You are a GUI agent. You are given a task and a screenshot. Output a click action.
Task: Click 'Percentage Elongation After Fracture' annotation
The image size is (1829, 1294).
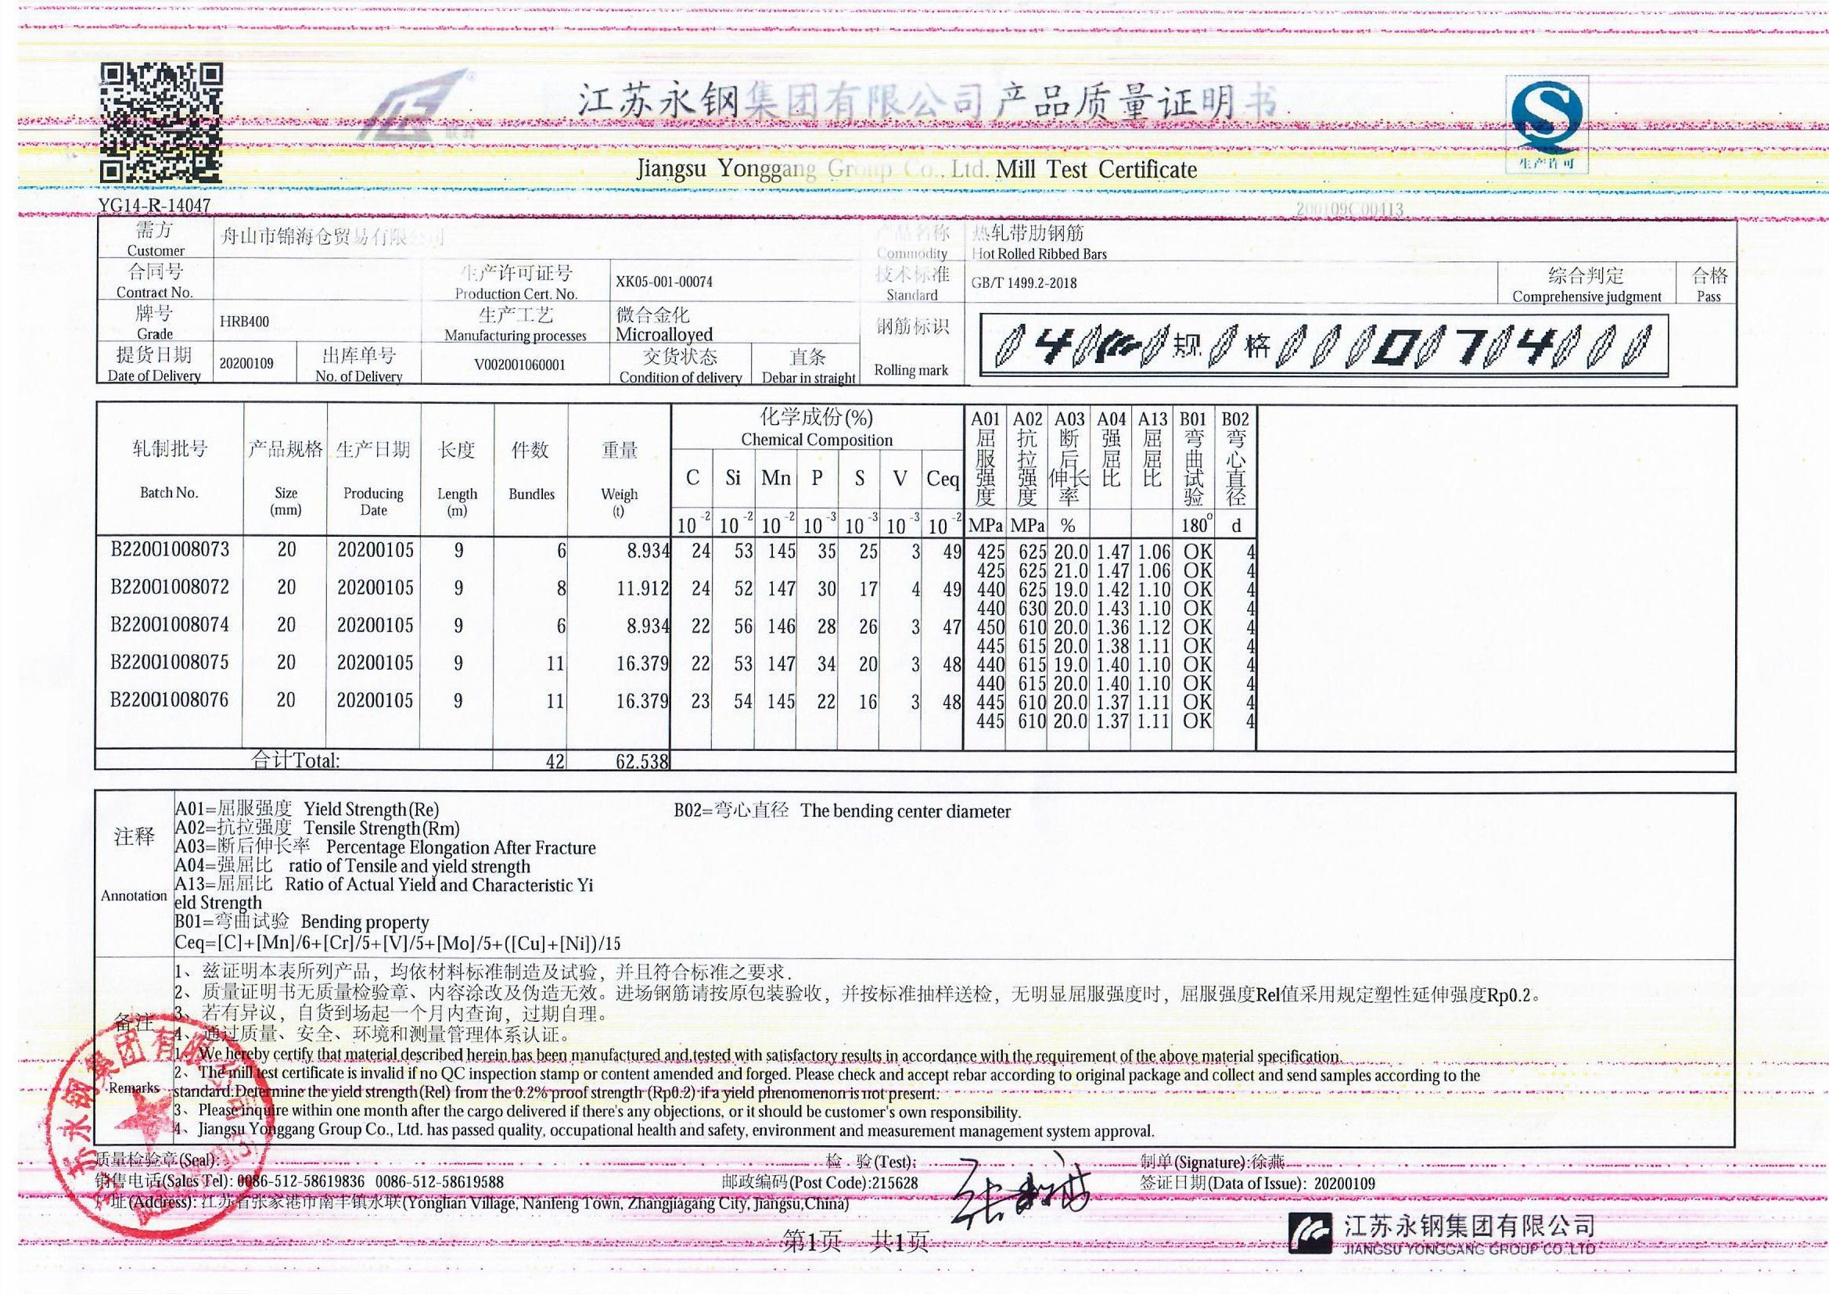[386, 848]
